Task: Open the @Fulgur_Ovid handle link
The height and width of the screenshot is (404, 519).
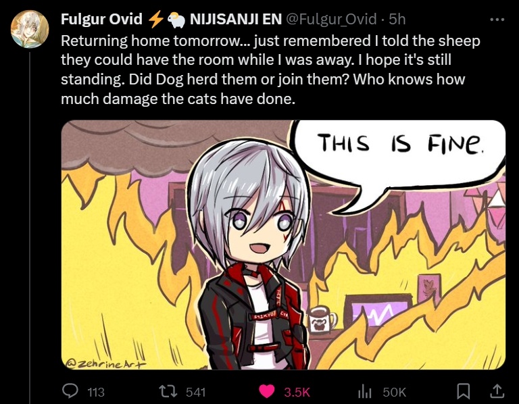Action: tap(331, 19)
